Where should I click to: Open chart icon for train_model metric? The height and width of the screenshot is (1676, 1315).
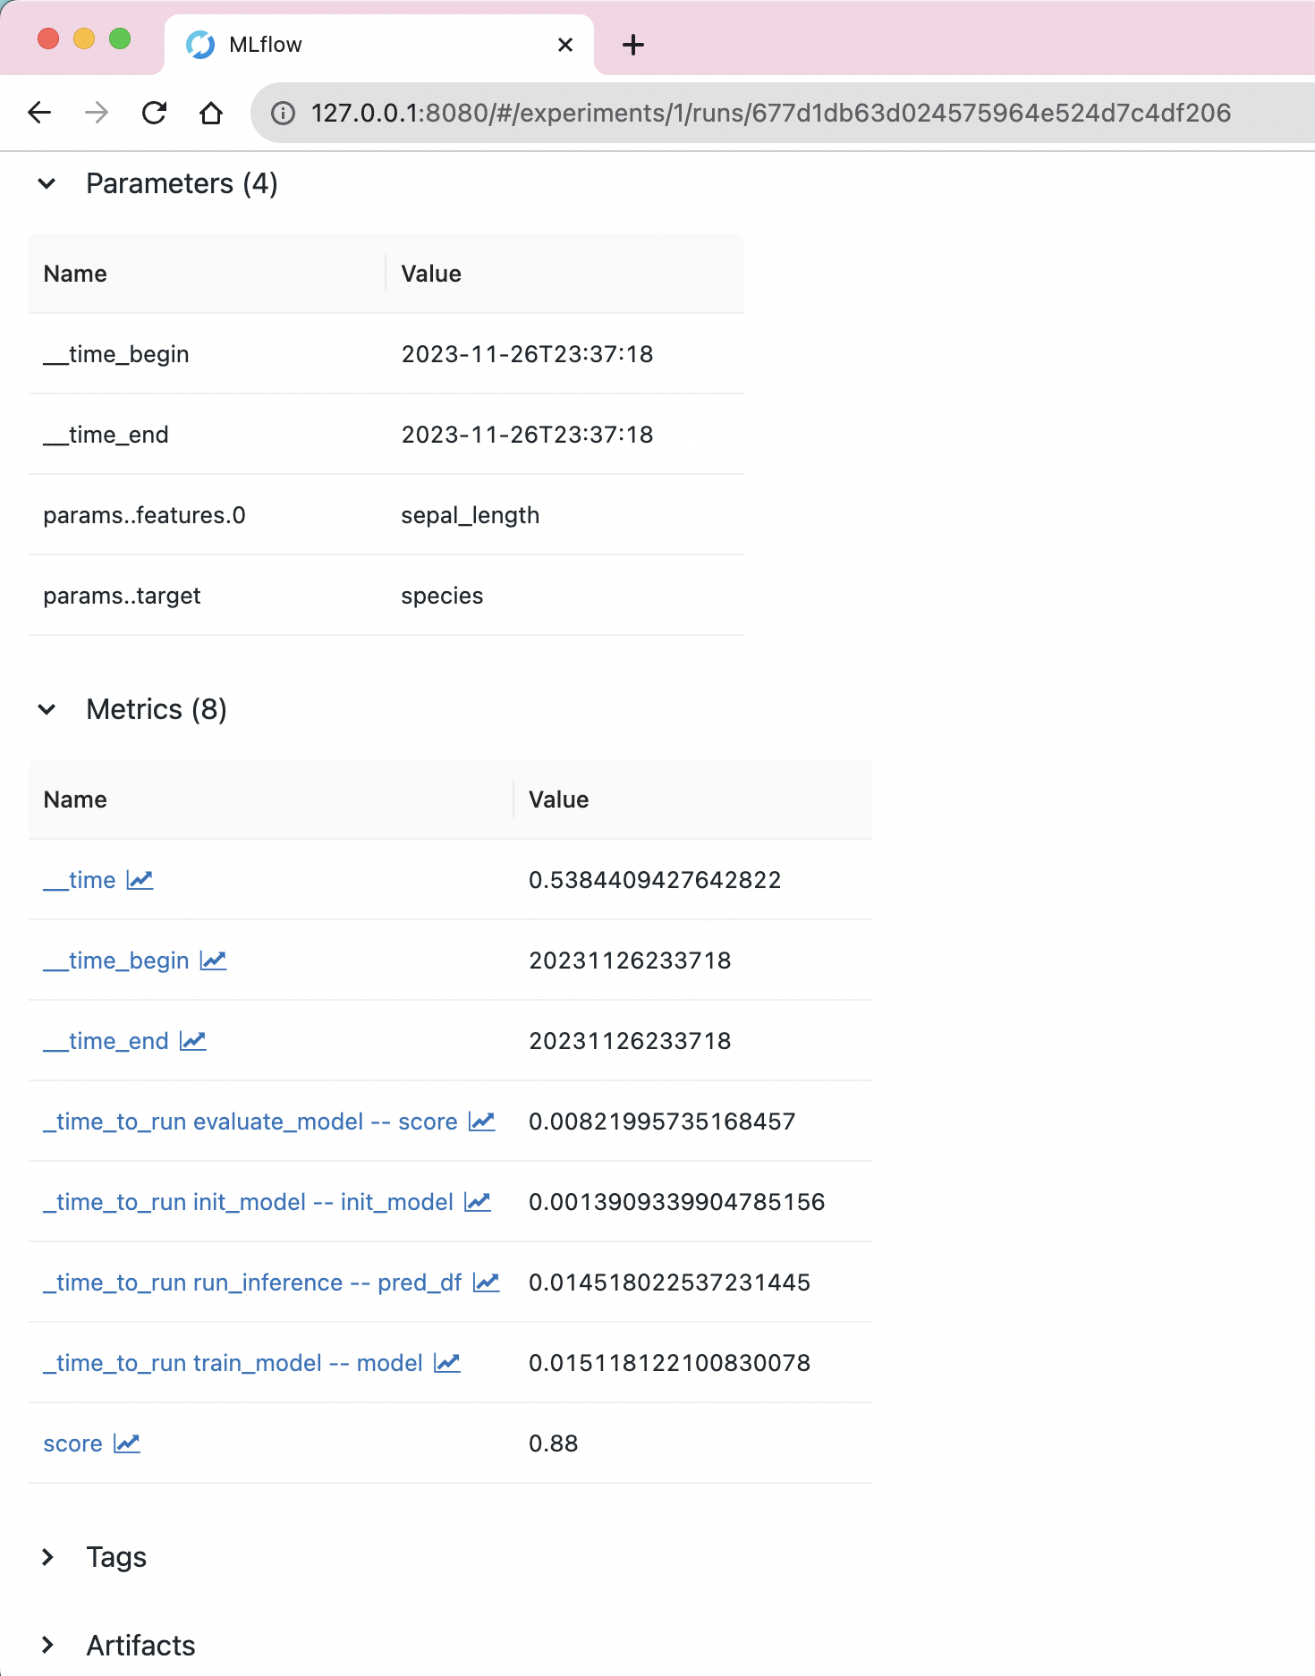click(446, 1363)
